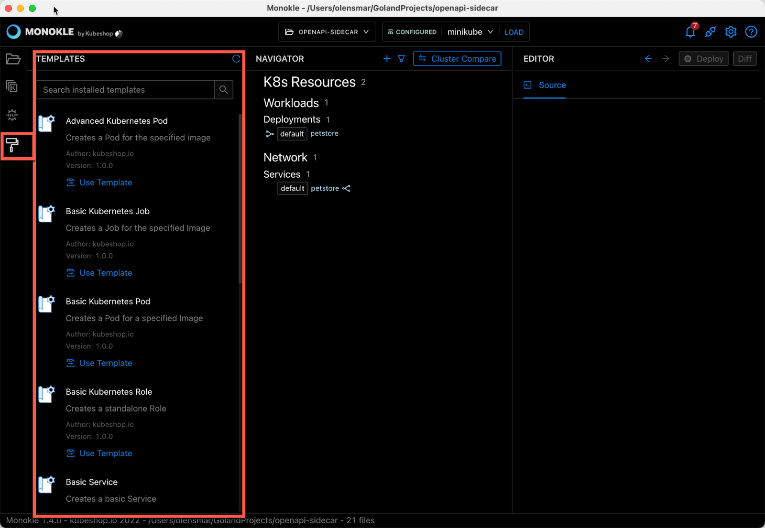Refresh the installed templates list
This screenshot has height=528, width=765.
point(236,58)
